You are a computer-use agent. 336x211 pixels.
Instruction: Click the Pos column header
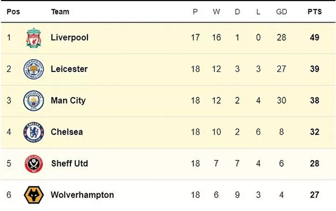coord(13,12)
